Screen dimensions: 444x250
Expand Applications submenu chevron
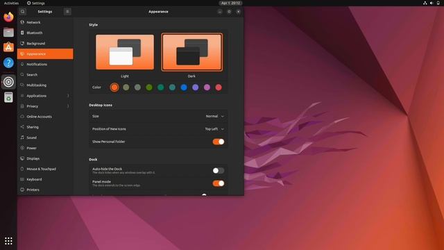click(68, 96)
